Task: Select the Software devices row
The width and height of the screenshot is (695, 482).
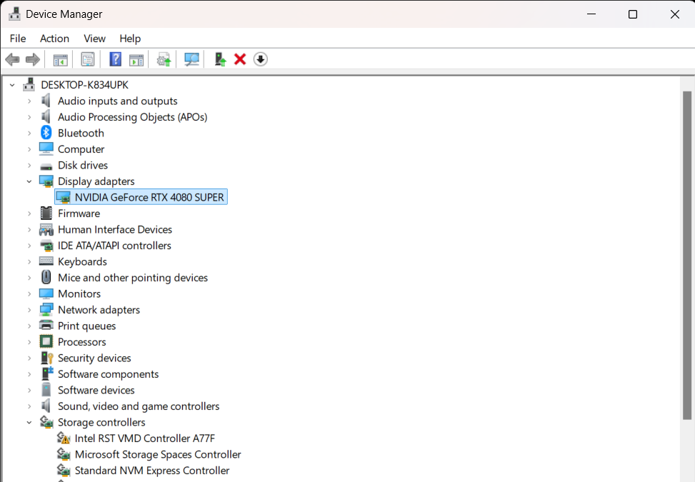Action: (96, 390)
